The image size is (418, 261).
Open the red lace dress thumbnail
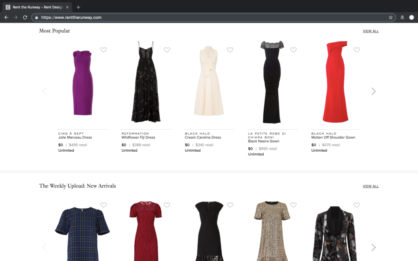pyautogui.click(x=146, y=231)
